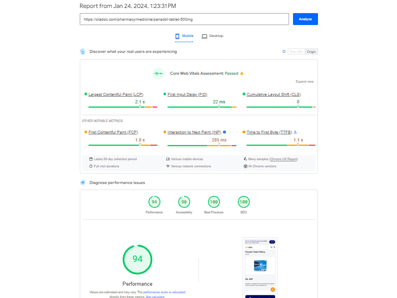The image size is (397, 298).
Task: Click the 2.1 s LCP value
Action: (x=140, y=102)
